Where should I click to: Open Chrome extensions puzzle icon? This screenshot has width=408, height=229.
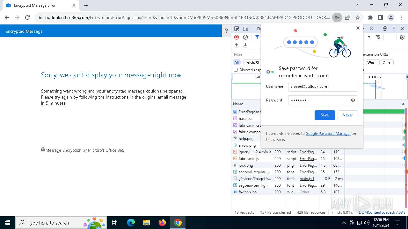[370, 17]
